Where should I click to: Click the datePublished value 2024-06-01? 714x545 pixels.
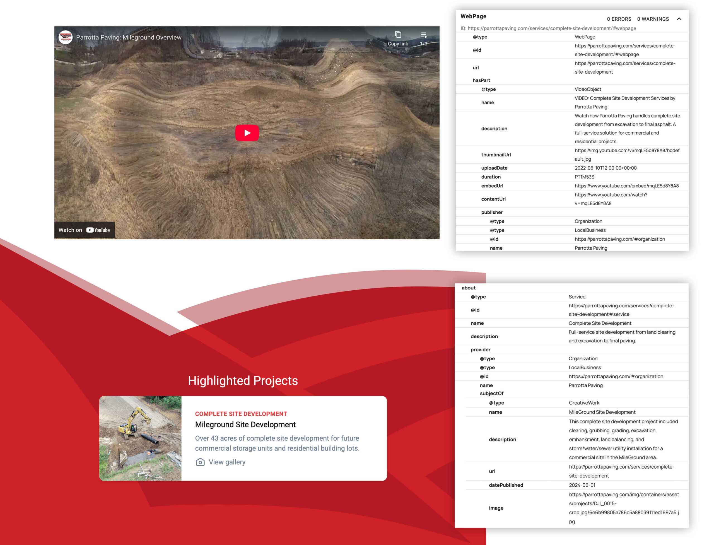(582, 485)
